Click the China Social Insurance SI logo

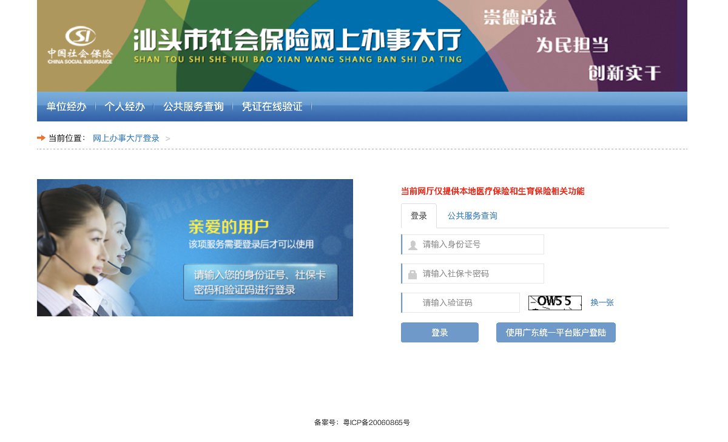click(x=81, y=44)
